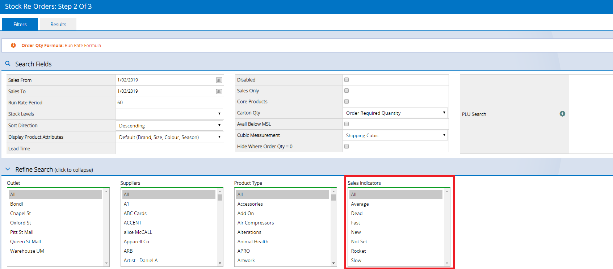
Task: Select APRO product type
Action: pos(282,251)
